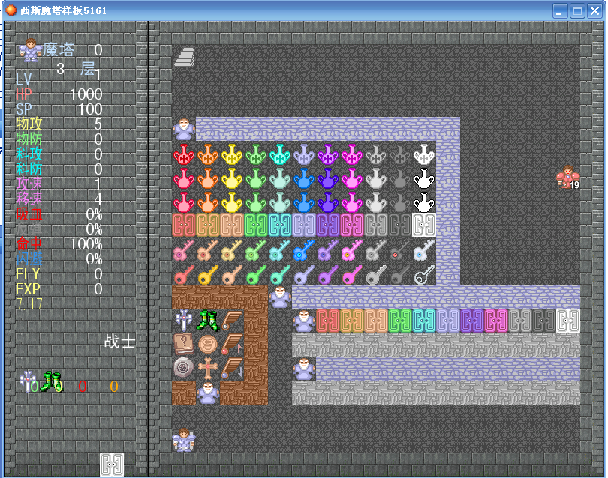Grab the green boots on the map
The height and width of the screenshot is (478, 608).
(x=208, y=321)
